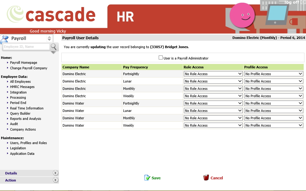Screen dimensions: 306x191
Task: Click the Payroll module title text
Action: 18,38
